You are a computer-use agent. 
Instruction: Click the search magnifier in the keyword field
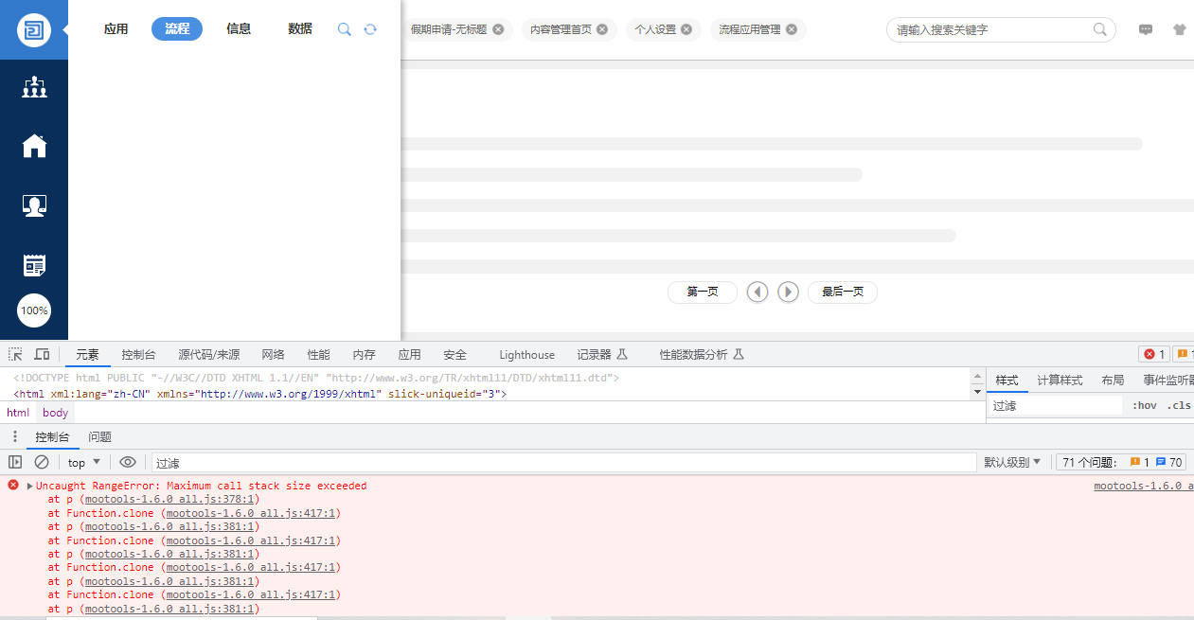1100,29
